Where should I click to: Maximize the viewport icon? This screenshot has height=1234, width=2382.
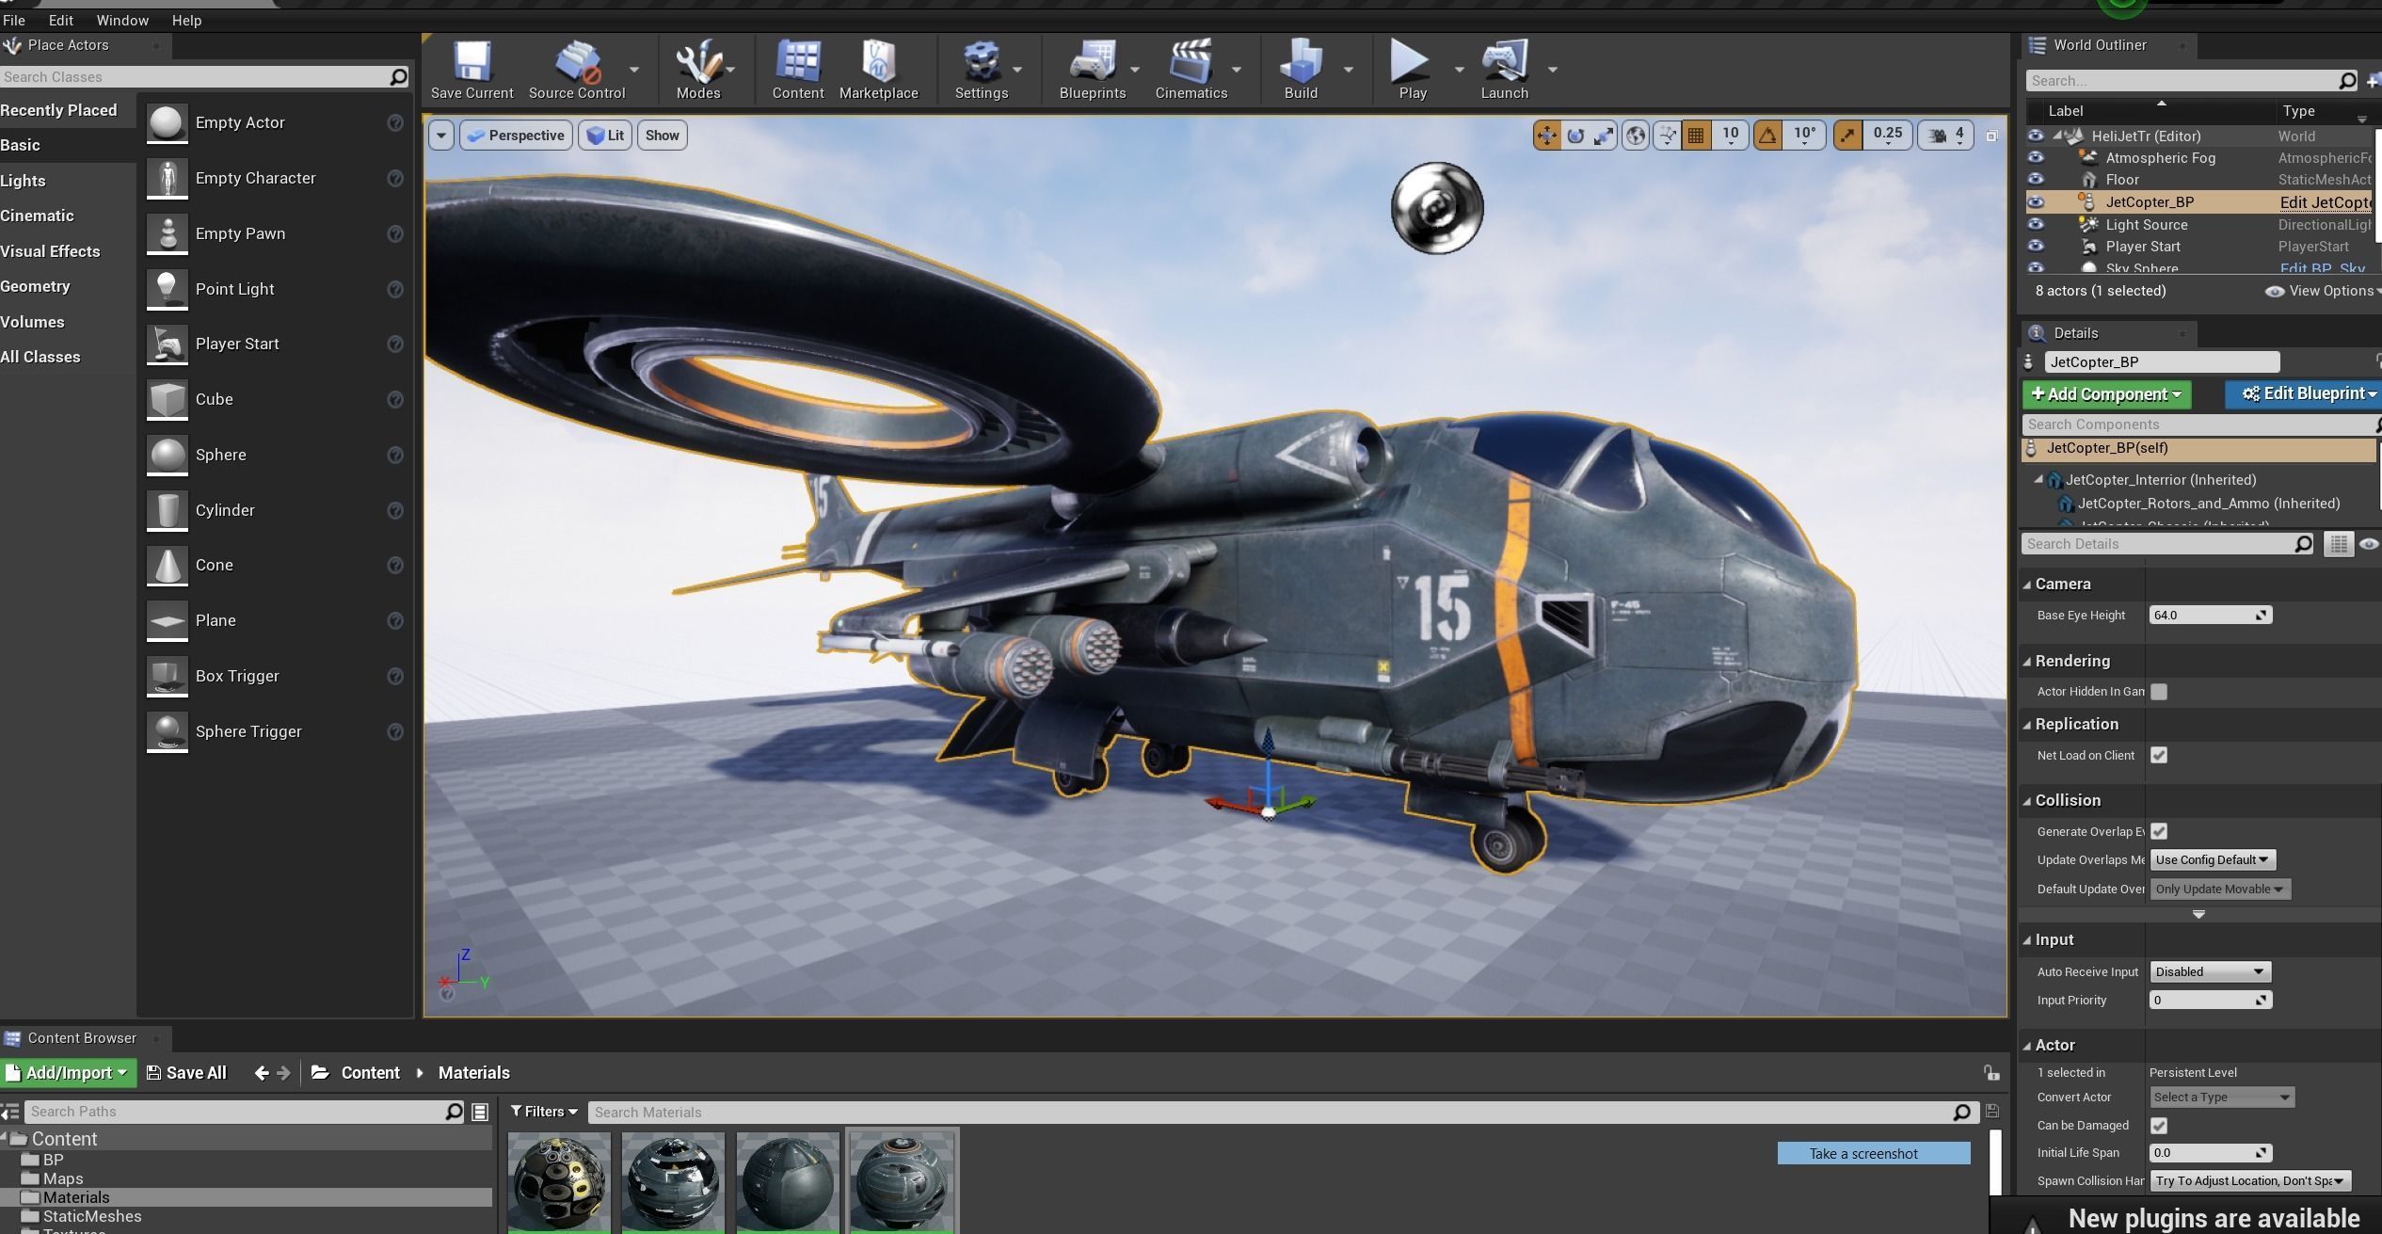[x=1991, y=136]
